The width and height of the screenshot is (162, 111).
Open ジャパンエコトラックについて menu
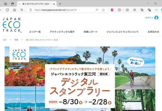click(123, 32)
